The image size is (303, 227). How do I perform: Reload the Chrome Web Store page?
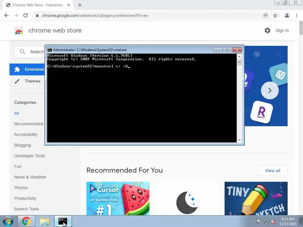[x=25, y=15]
